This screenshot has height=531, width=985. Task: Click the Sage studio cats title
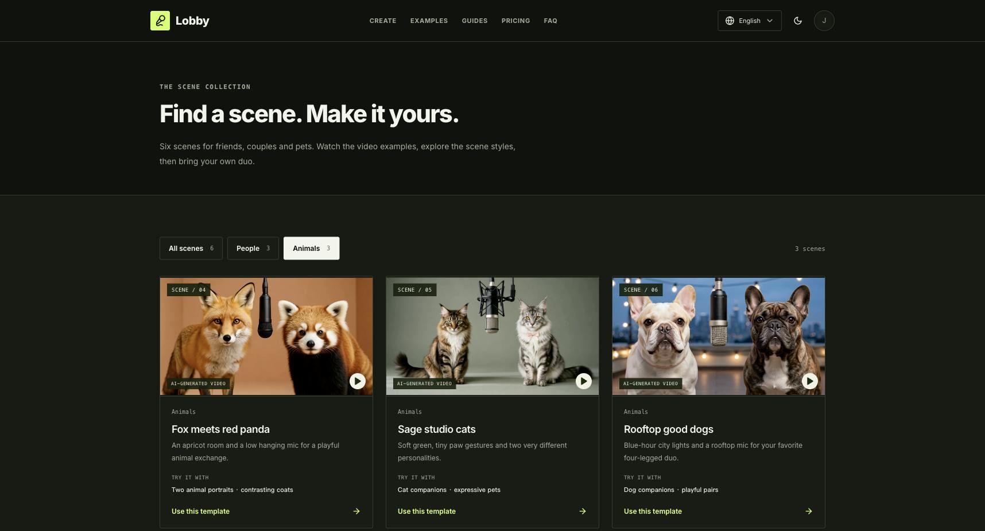coord(437,429)
